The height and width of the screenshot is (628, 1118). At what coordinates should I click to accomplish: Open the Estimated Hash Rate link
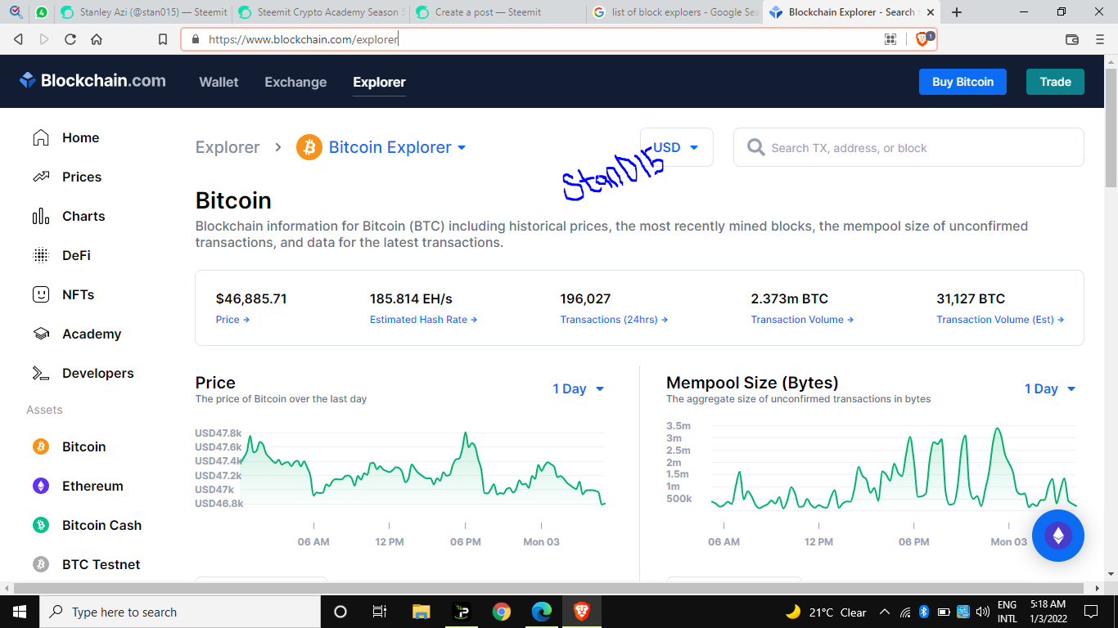point(423,320)
